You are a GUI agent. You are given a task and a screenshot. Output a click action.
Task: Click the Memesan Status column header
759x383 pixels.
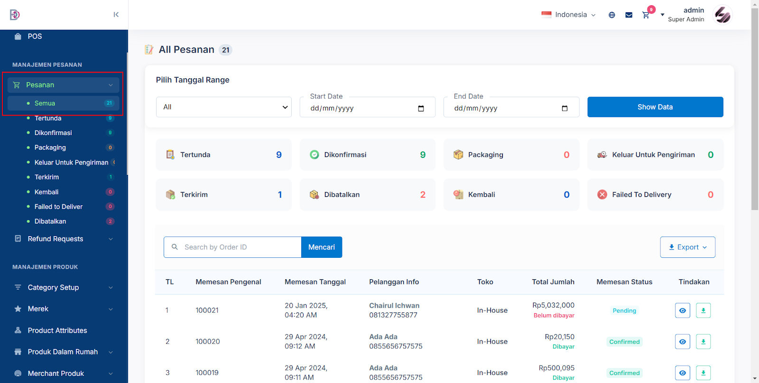[624, 282]
